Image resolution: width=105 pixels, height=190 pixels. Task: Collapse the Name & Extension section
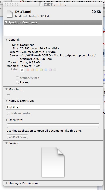point(6,101)
